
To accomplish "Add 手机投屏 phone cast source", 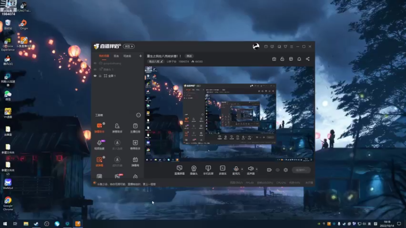I will [x=208, y=170].
